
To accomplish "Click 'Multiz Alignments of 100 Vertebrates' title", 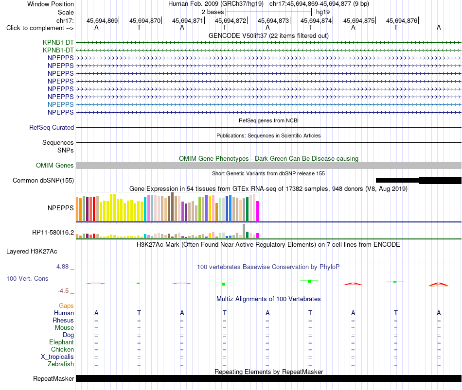I will (268, 299).
